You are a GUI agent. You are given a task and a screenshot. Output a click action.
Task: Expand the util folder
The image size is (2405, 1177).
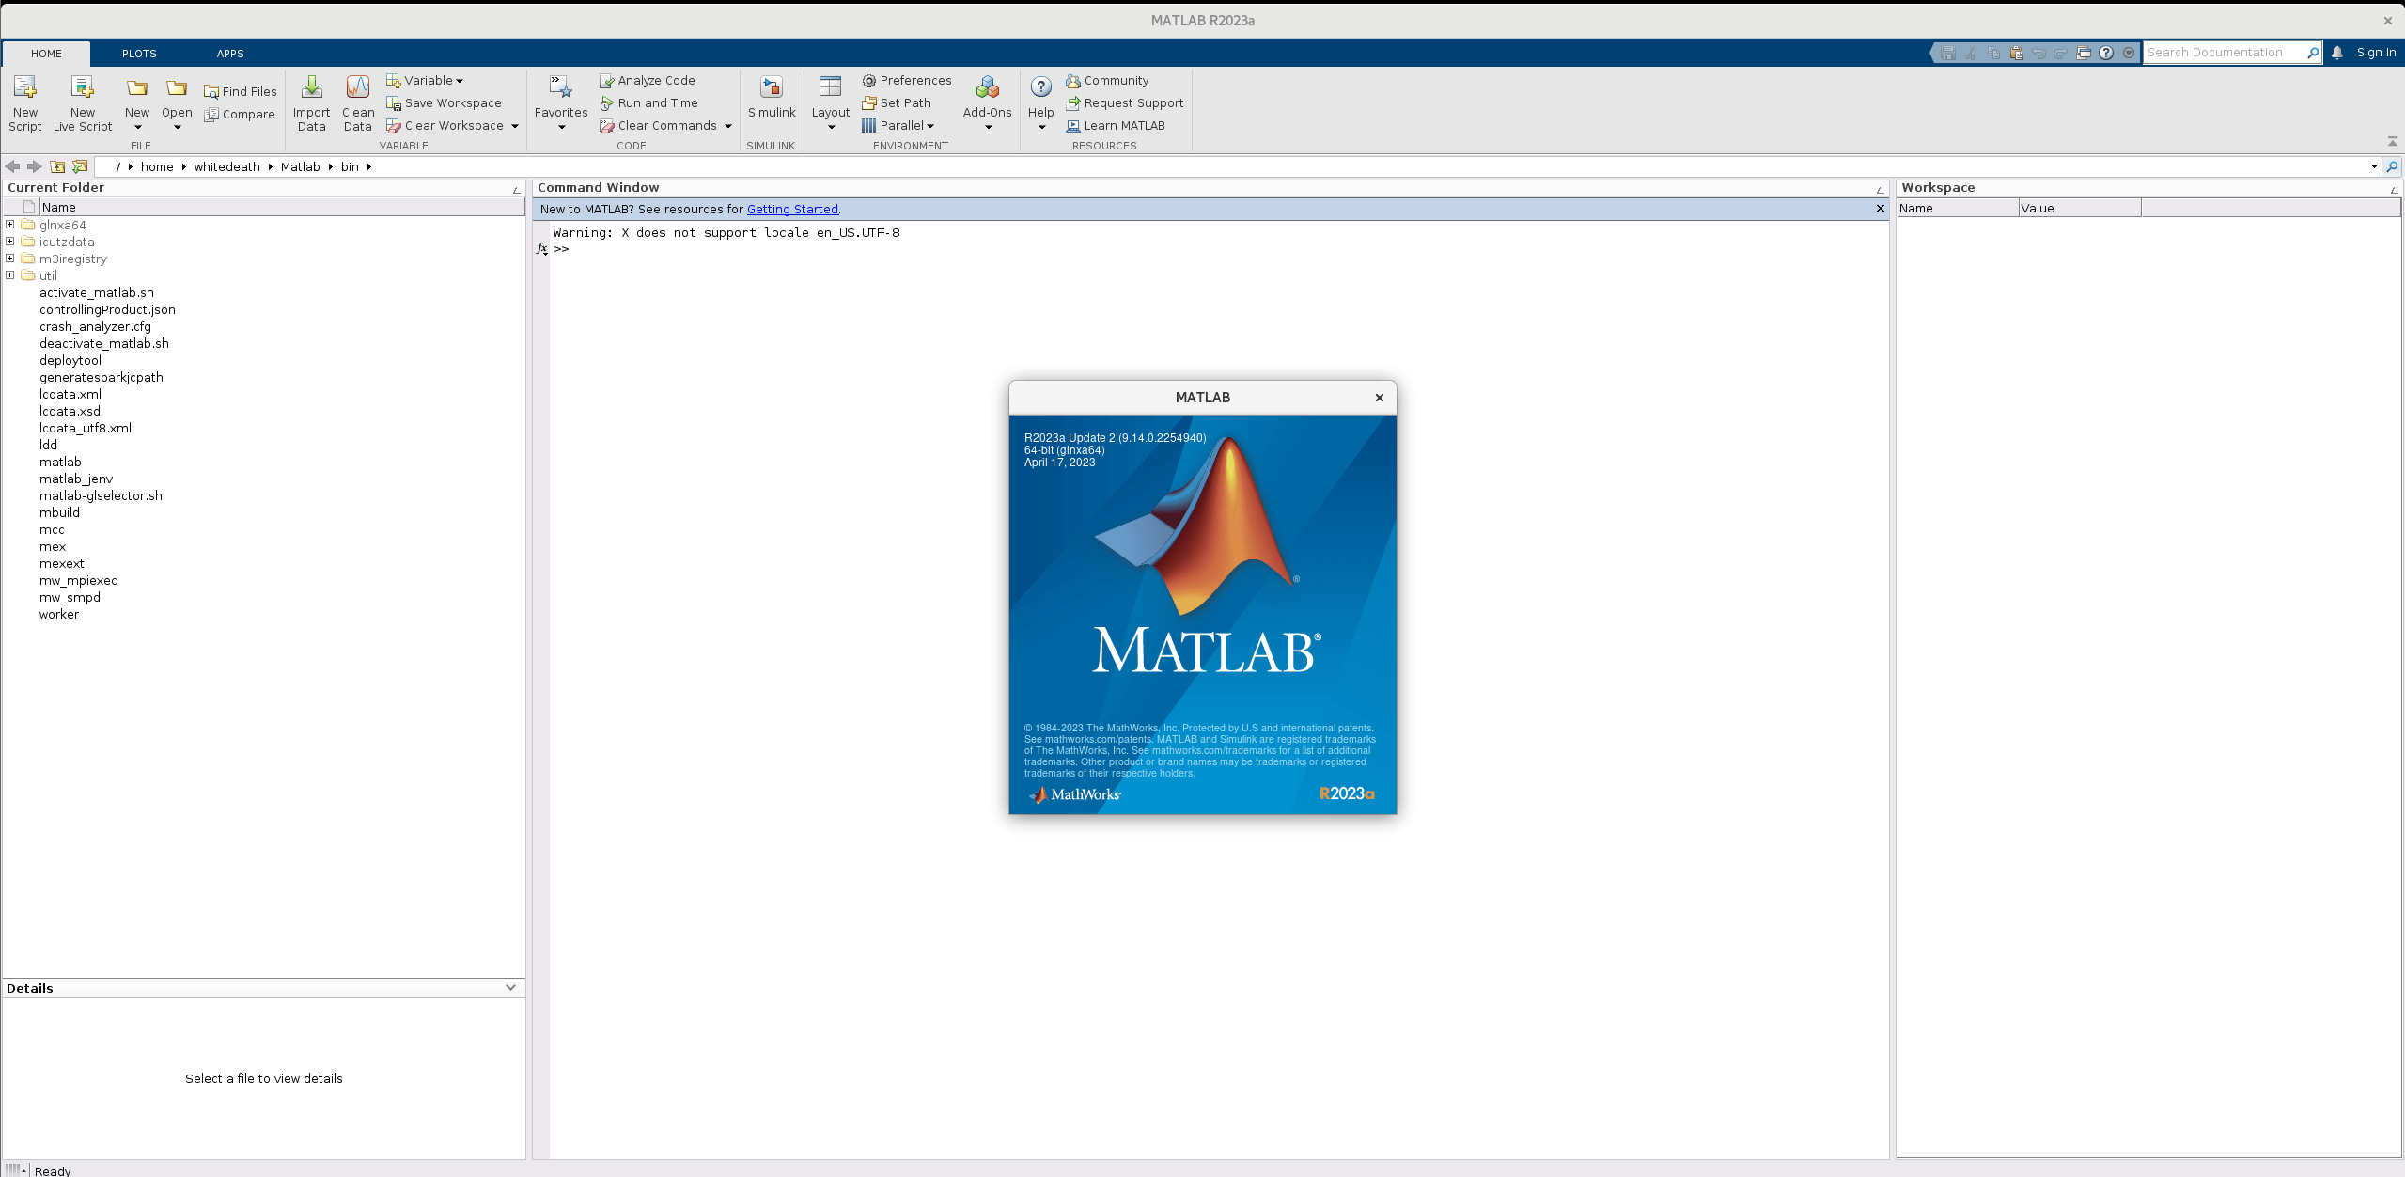tap(9, 275)
